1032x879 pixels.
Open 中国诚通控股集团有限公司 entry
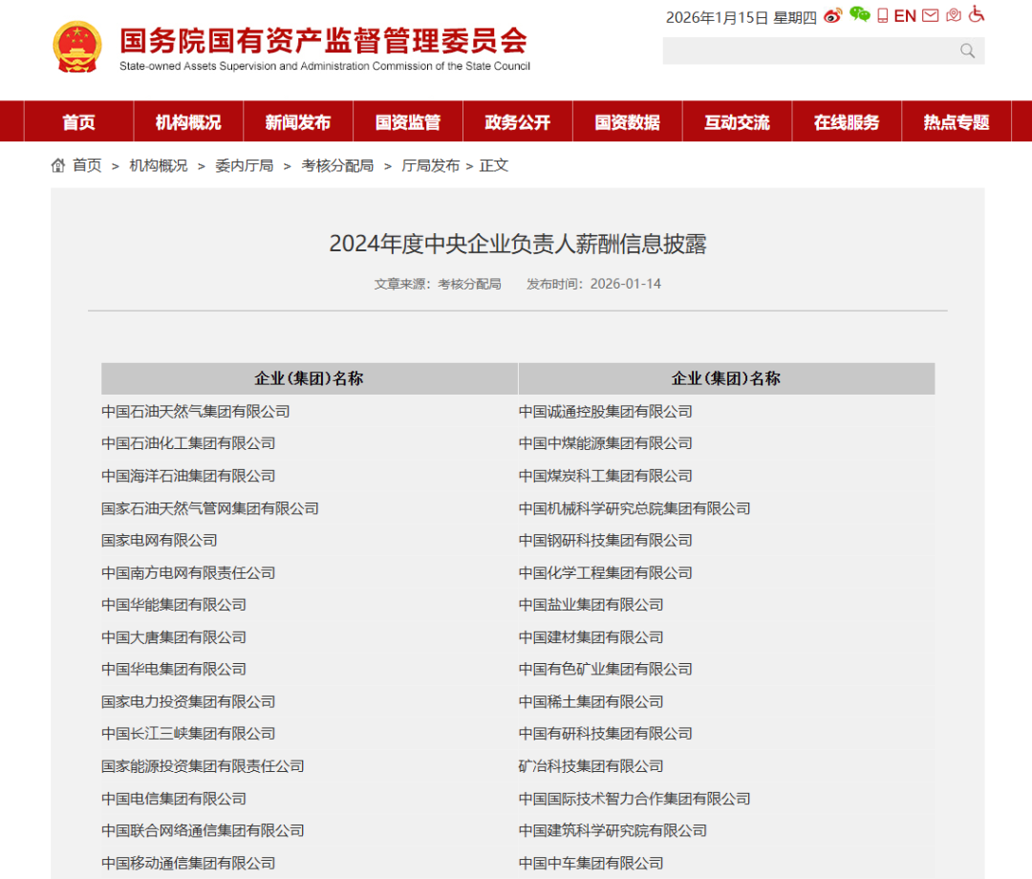(x=606, y=412)
